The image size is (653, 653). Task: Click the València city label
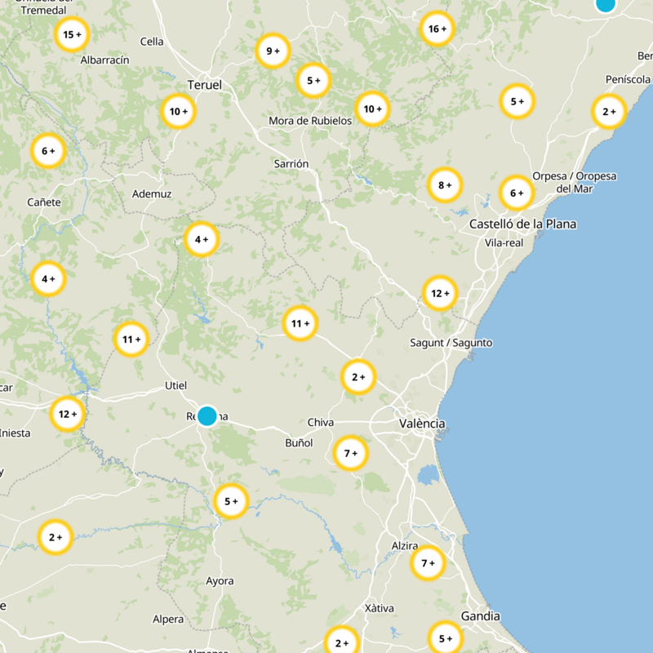pyautogui.click(x=422, y=424)
